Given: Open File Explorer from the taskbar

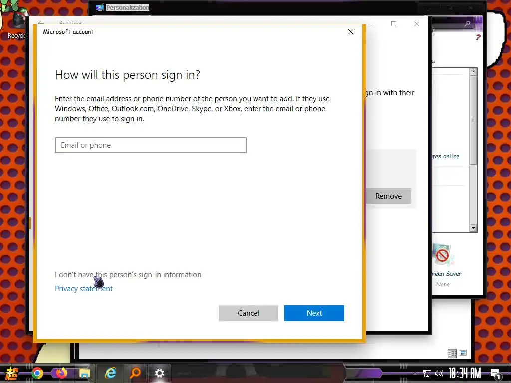Looking at the screenshot, I should (x=85, y=373).
